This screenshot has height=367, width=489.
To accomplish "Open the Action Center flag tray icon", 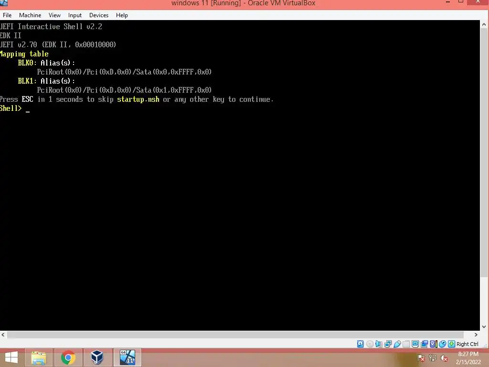I will [421, 358].
